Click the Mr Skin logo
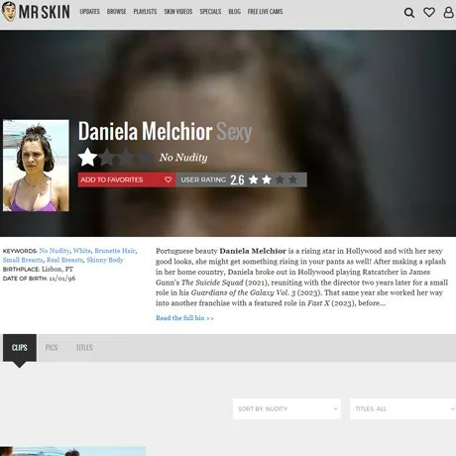The image size is (456, 456). [x=36, y=12]
